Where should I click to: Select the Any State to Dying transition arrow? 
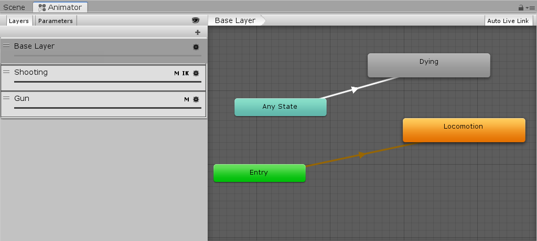356,89
